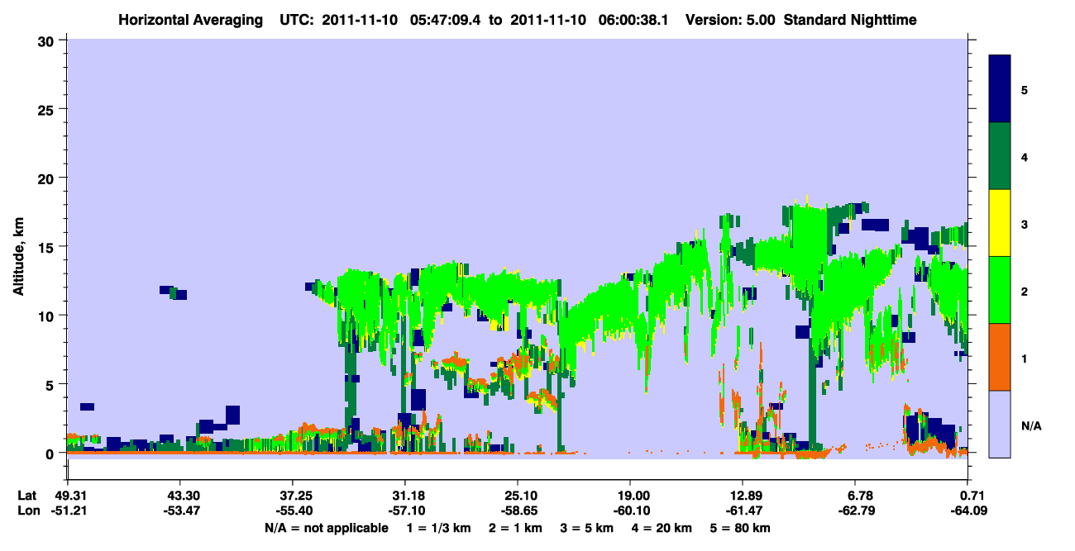This screenshot has width=1075, height=551.
Task: Click longitude value -61.47
Action: click(x=743, y=511)
